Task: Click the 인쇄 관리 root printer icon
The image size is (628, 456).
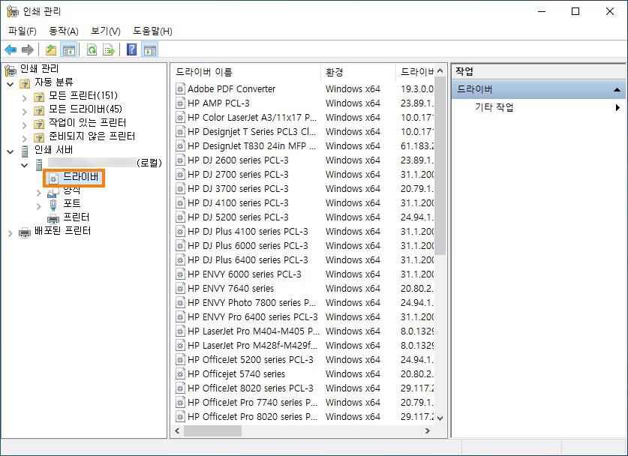Action: pos(11,69)
